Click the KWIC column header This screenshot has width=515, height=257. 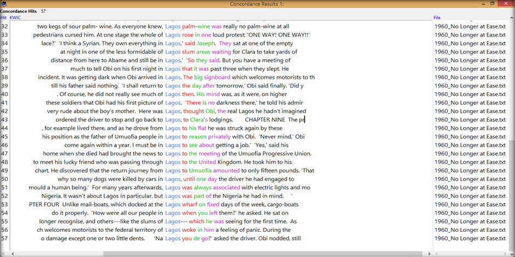tap(15, 17)
